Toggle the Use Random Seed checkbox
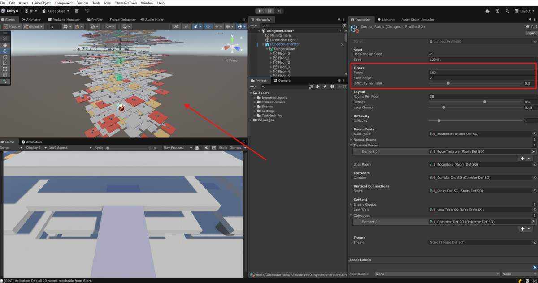Image resolution: width=538 pixels, height=283 pixels. (x=431, y=54)
